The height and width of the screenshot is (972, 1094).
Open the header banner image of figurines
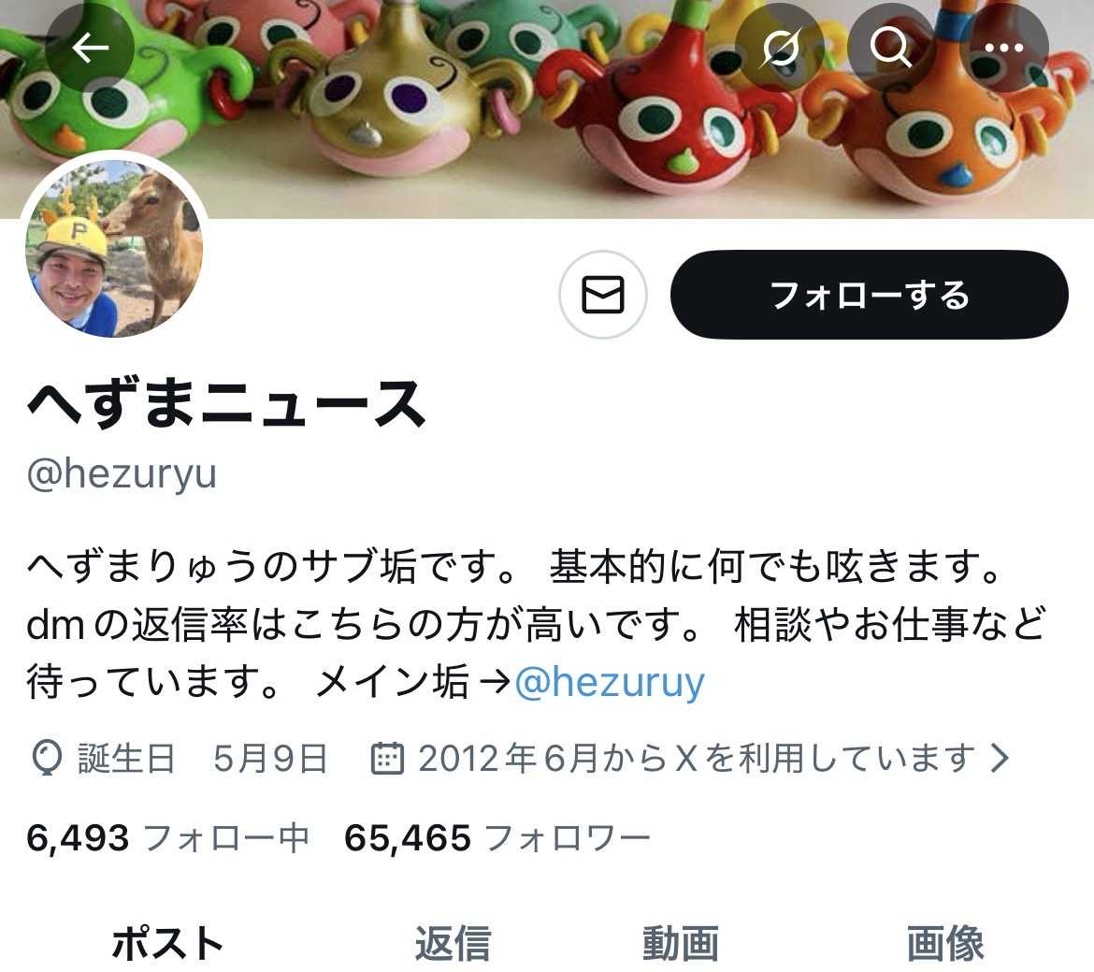[547, 109]
